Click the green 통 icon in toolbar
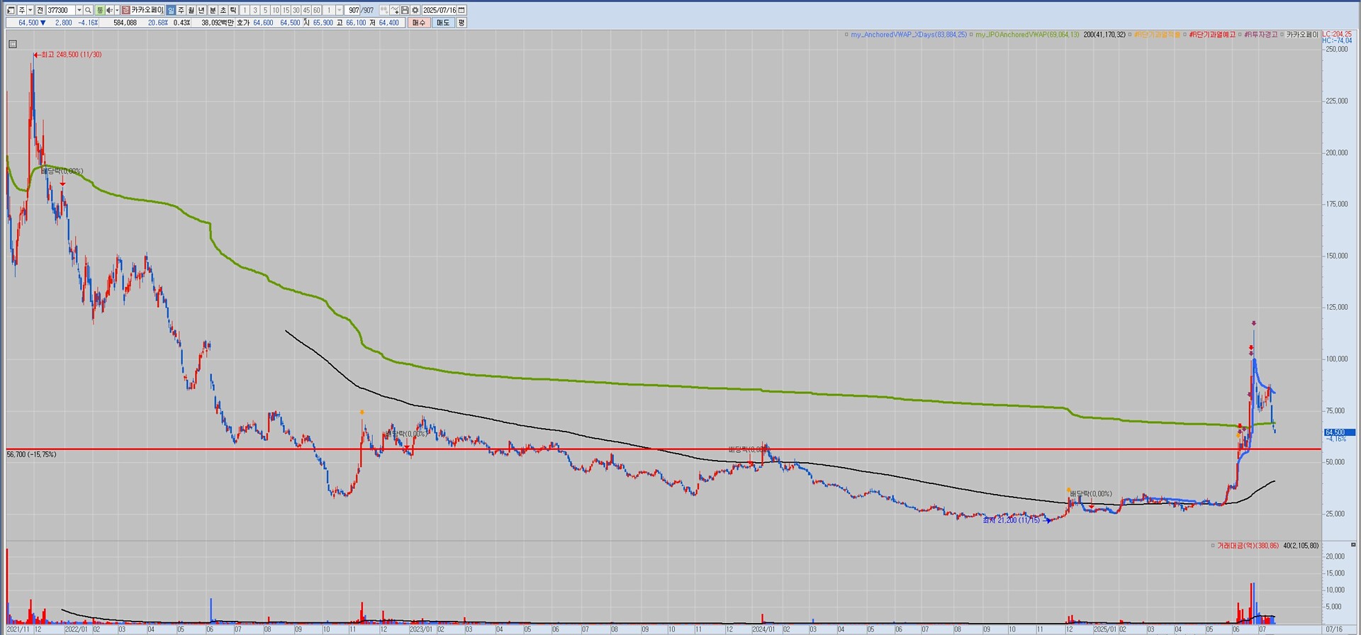Viewport: 1361px width, 635px height. (x=100, y=11)
